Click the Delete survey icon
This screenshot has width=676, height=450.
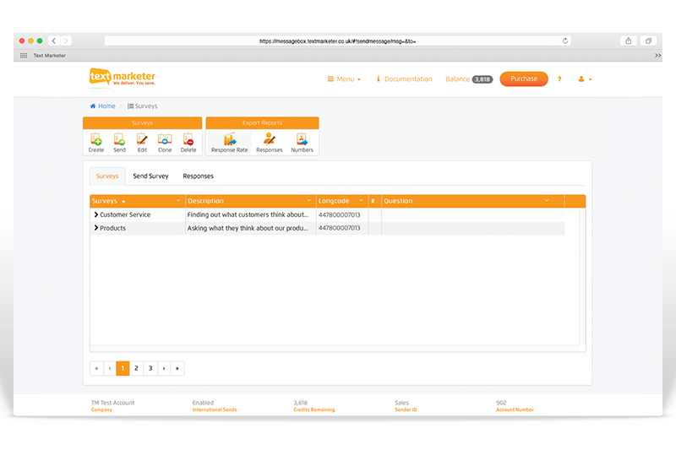[x=188, y=141]
